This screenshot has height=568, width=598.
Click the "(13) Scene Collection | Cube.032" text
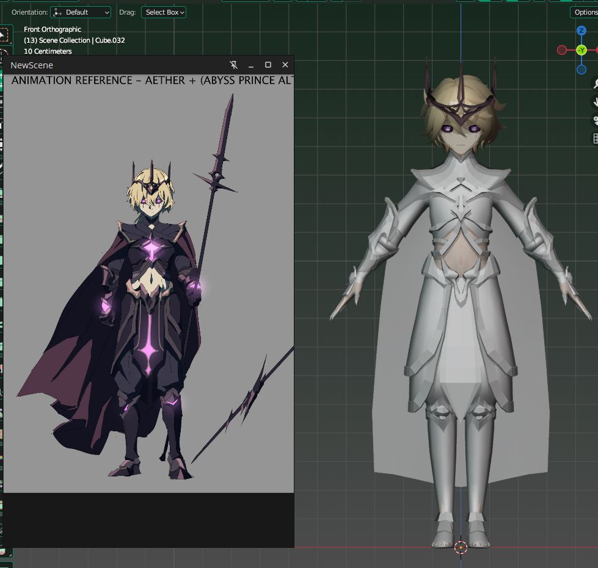click(75, 40)
